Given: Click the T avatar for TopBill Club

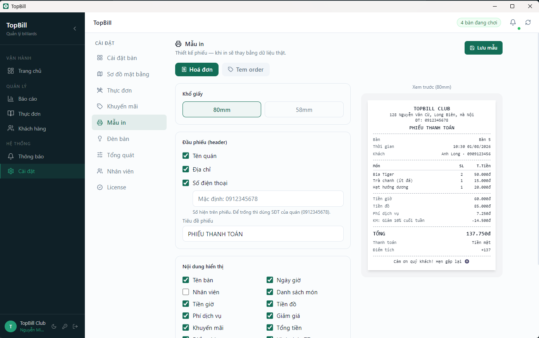Looking at the screenshot, I should pyautogui.click(x=10, y=326).
